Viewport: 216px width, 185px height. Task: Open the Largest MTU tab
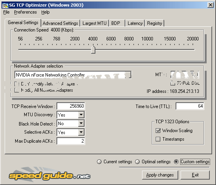pyautogui.click(x=95, y=23)
